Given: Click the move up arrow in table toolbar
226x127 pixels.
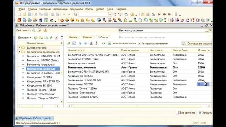Looking at the screenshot, I should (80, 43).
